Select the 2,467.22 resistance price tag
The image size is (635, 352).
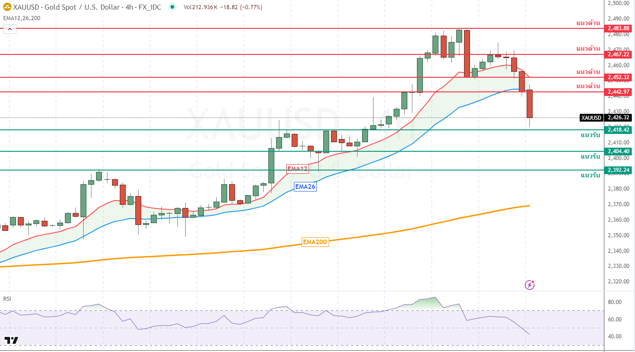point(619,54)
